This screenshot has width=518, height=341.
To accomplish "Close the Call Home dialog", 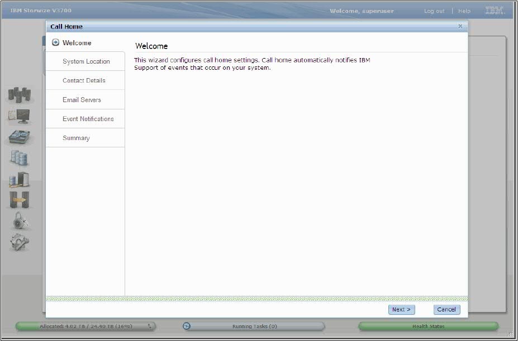I will [460, 26].
